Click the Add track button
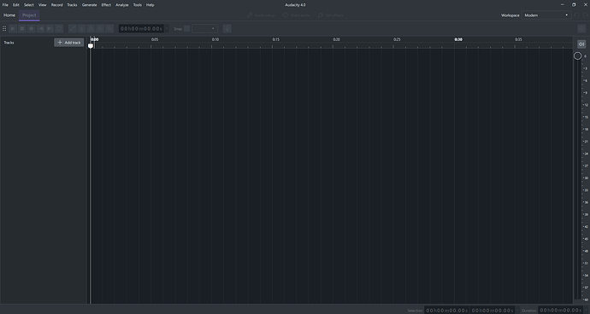The image size is (590, 314). (x=69, y=43)
